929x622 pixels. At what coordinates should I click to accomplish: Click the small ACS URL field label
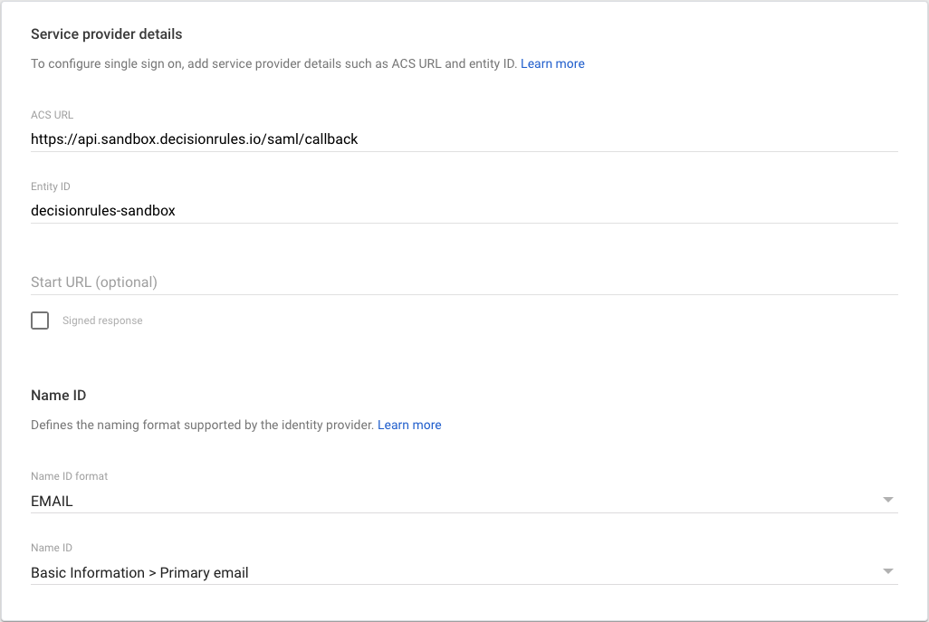(x=53, y=115)
